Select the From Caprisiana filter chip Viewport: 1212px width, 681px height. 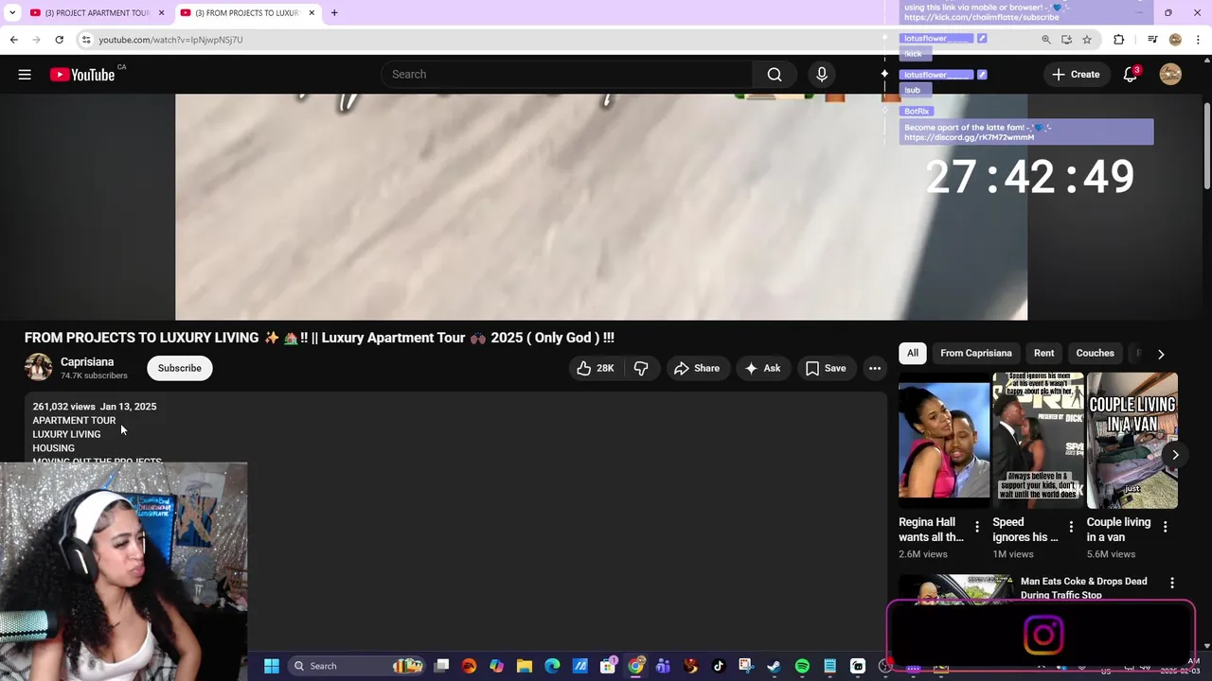click(976, 353)
